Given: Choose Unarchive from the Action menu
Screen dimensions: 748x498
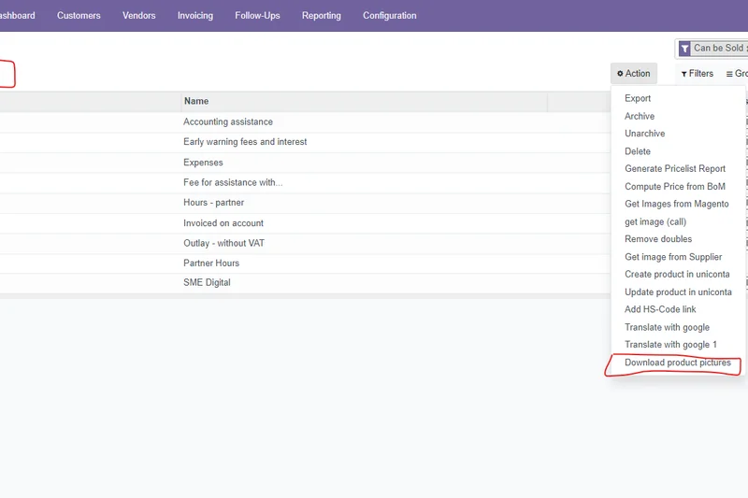Looking at the screenshot, I should 644,134.
